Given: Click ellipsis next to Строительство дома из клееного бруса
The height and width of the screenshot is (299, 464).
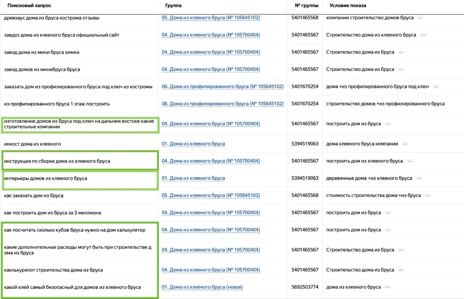Looking at the screenshot, I should click(423, 35).
